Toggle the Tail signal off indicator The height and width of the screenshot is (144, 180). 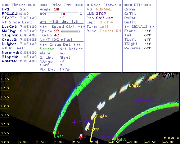[148, 35]
